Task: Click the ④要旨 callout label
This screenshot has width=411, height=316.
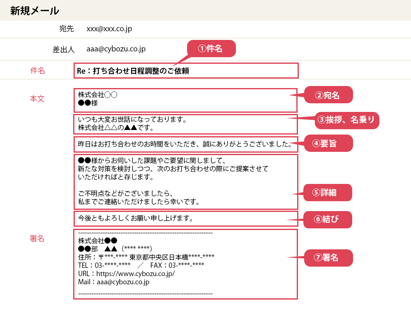Action: [x=328, y=143]
